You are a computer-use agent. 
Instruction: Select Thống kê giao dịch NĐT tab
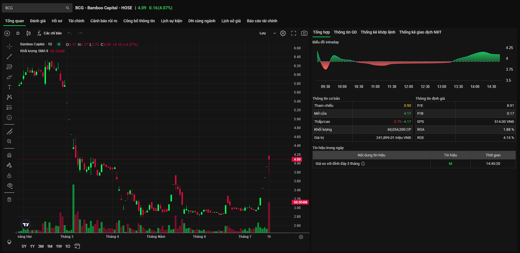420,32
